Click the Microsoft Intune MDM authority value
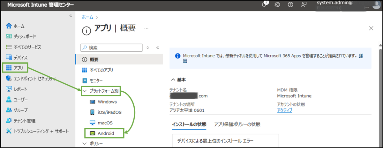This screenshot has width=383, height=148. click(x=294, y=96)
